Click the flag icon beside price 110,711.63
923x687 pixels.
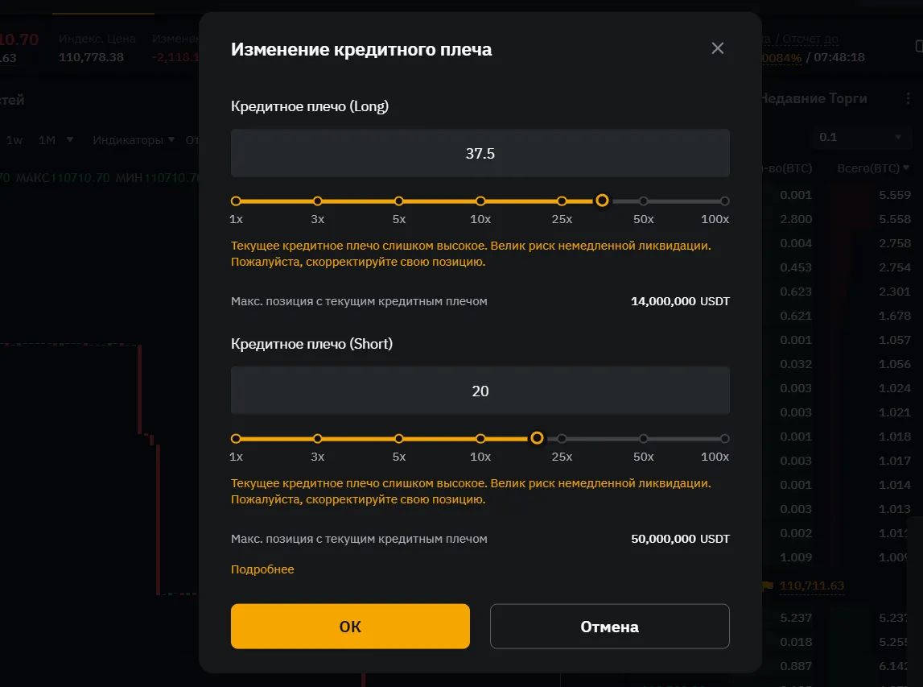tap(768, 586)
